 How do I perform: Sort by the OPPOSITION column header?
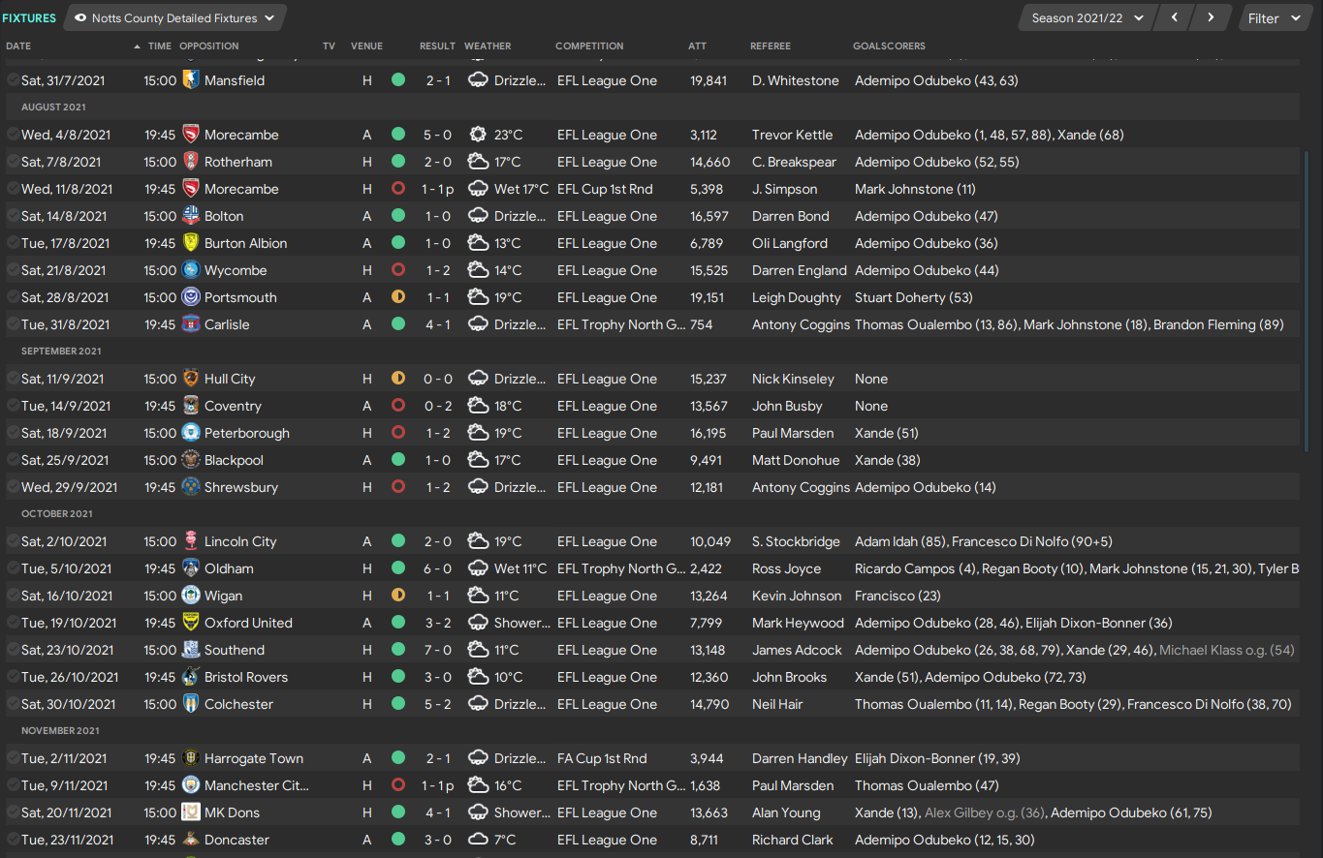[208, 46]
